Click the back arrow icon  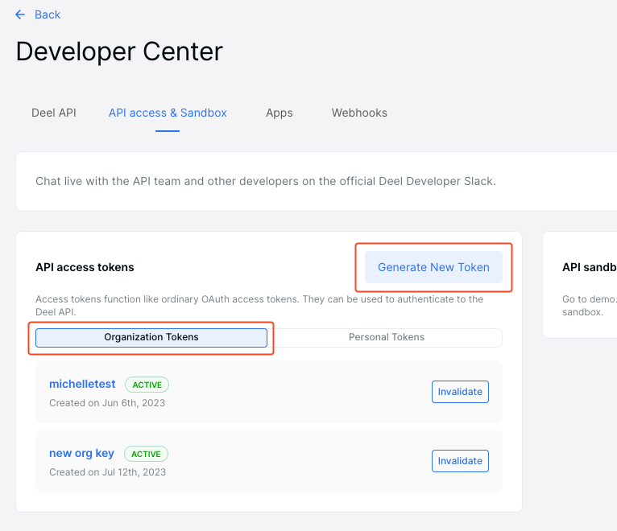coord(20,14)
